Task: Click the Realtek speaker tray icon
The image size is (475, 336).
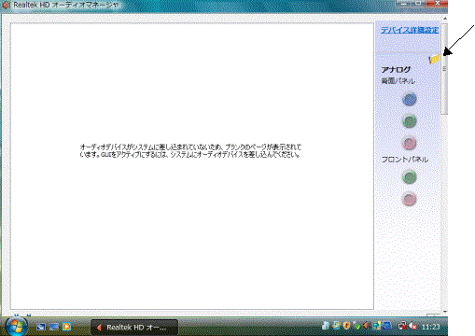Action: click(366, 326)
